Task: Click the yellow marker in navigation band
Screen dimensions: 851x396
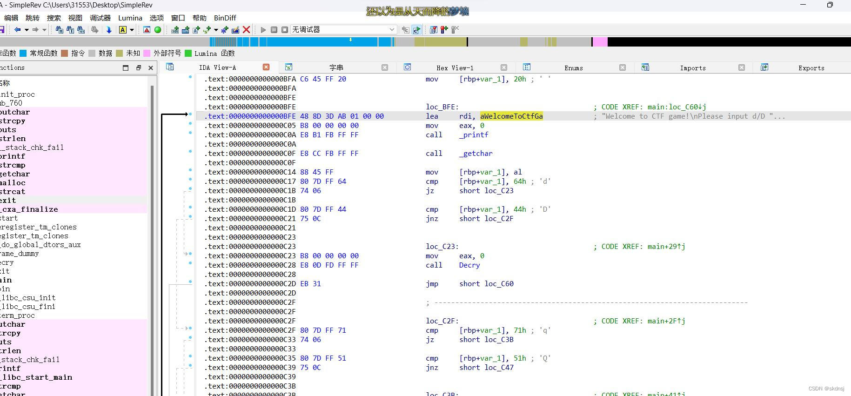Action: 350,40
